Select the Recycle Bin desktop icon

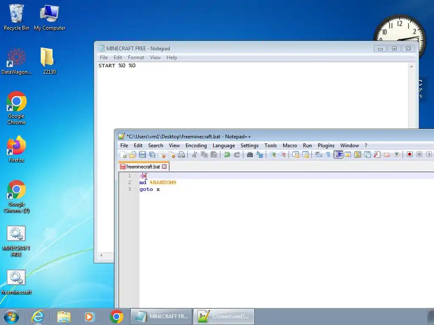[x=17, y=17]
